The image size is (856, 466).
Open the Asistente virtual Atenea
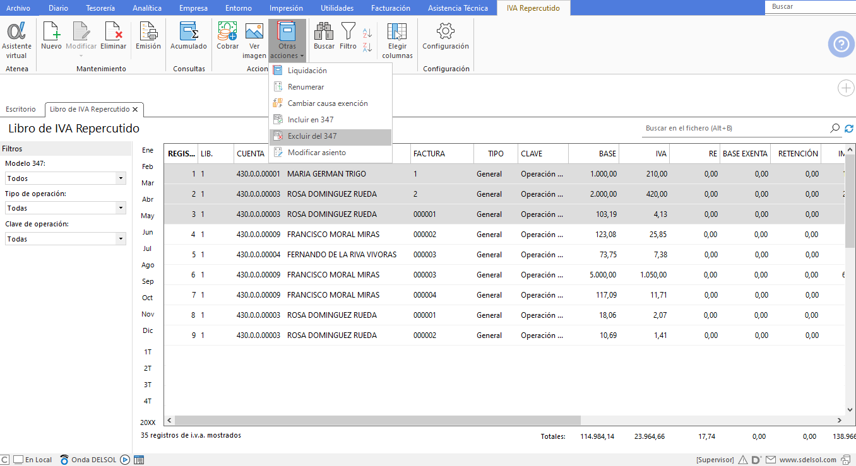click(x=16, y=40)
